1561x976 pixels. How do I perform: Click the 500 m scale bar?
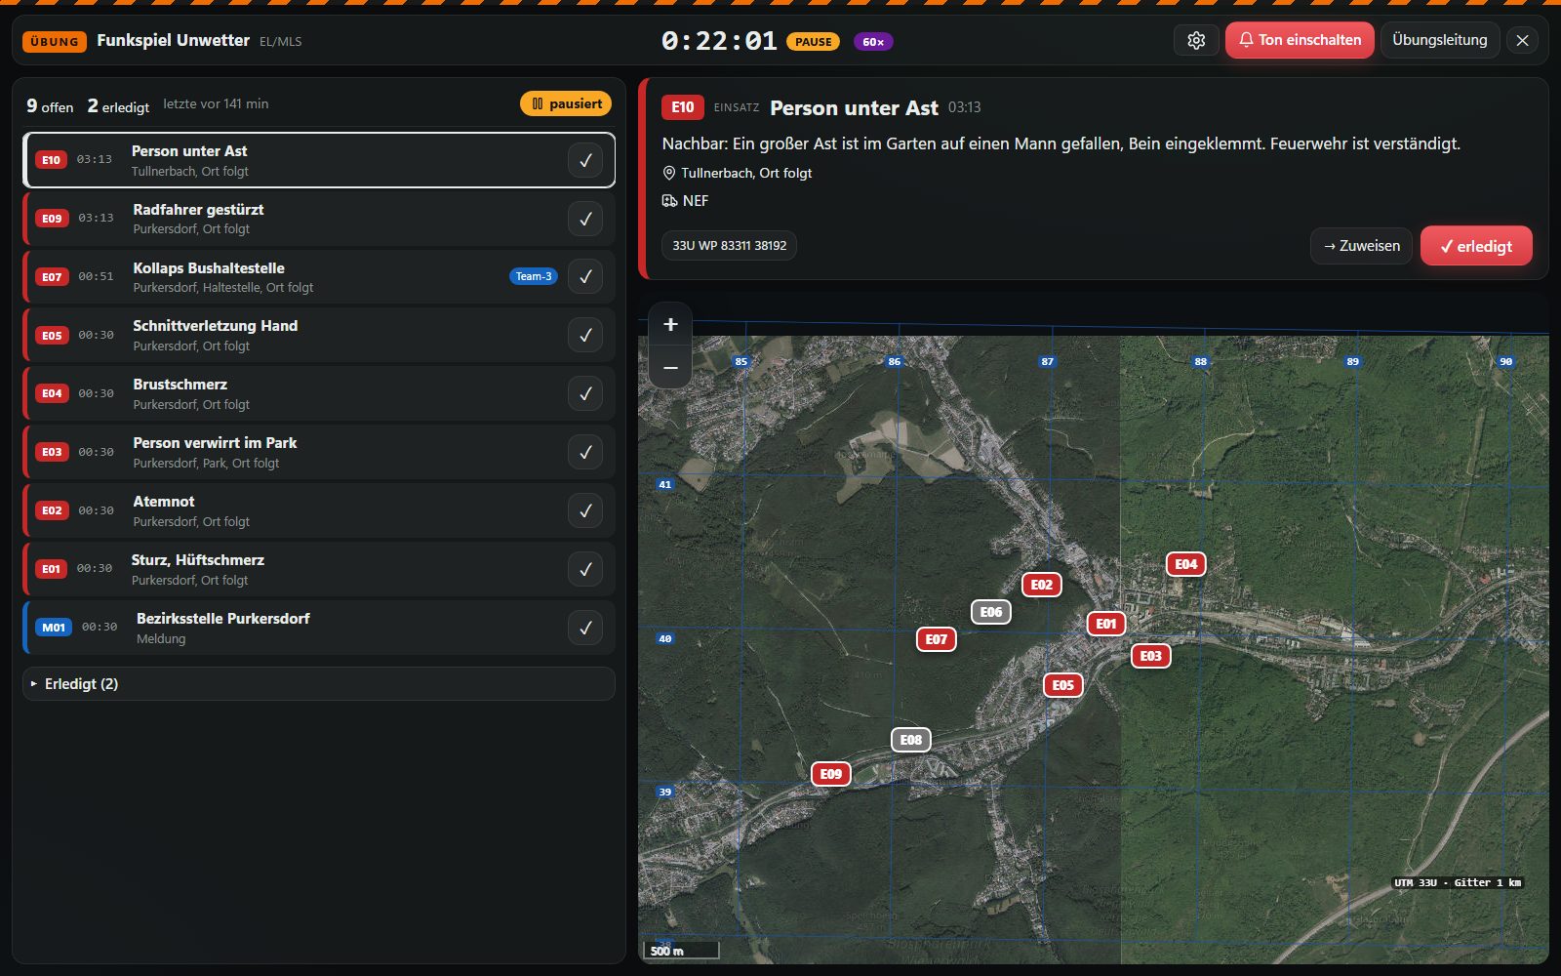coord(681,950)
